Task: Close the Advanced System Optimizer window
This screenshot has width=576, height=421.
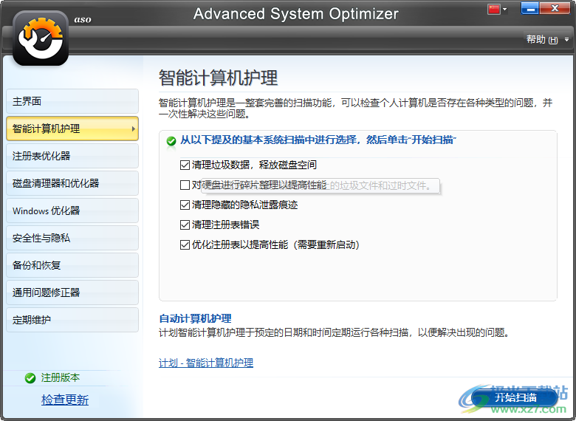Action: (x=555, y=8)
